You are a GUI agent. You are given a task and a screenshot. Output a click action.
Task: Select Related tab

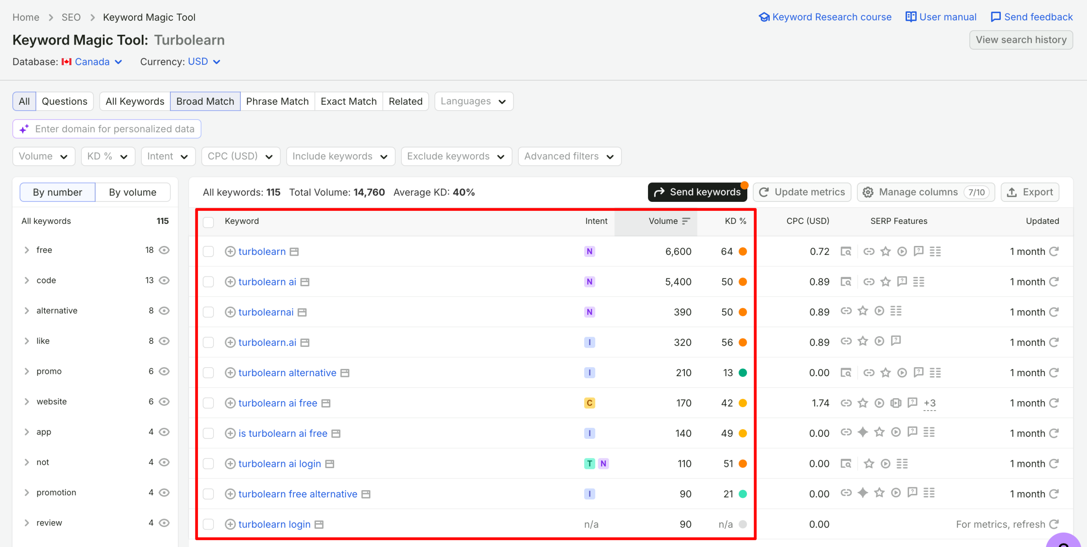point(406,101)
